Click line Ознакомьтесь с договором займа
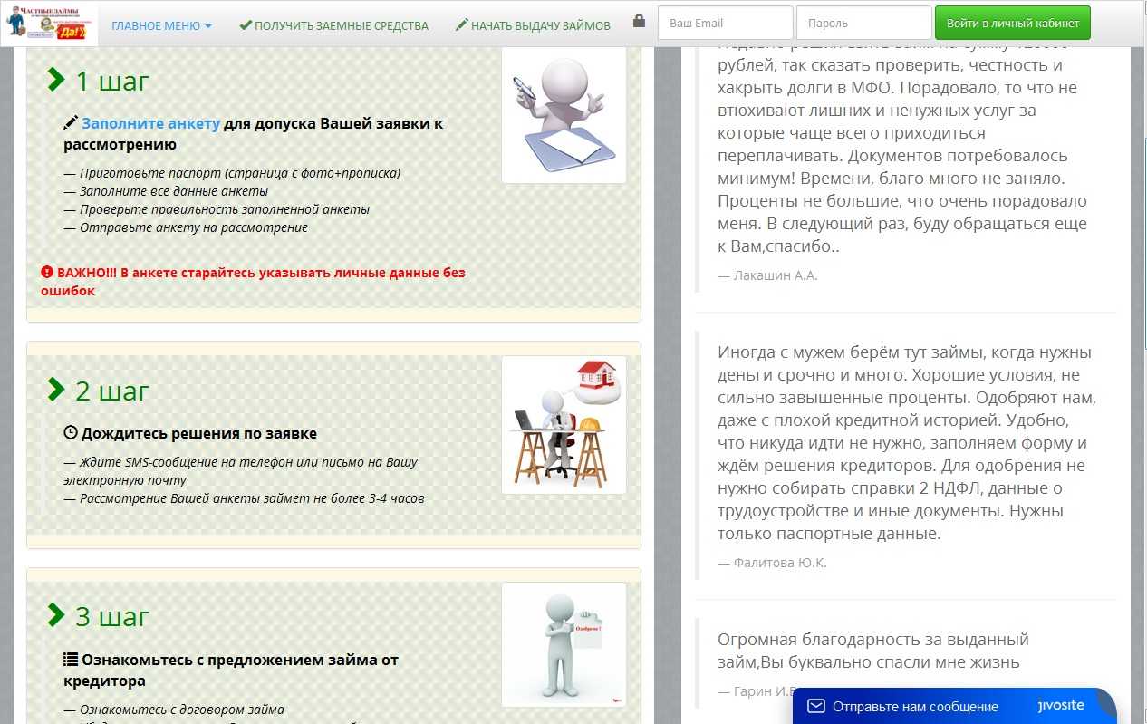The height and width of the screenshot is (724, 1147). (174, 710)
